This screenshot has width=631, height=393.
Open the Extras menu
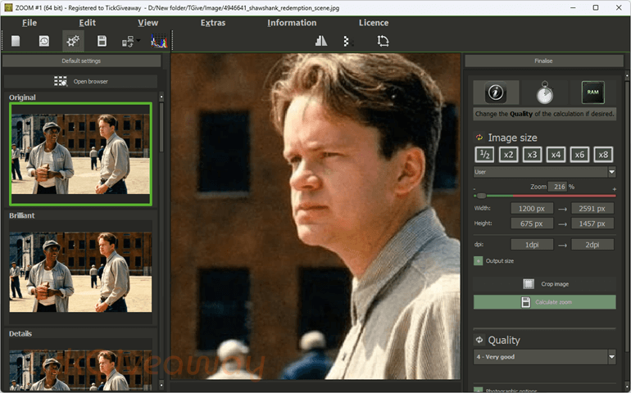213,23
